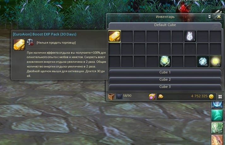This screenshot has height=145, width=225.
Task: Activate the green sword skill on quickbar
Action: click(x=217, y=128)
